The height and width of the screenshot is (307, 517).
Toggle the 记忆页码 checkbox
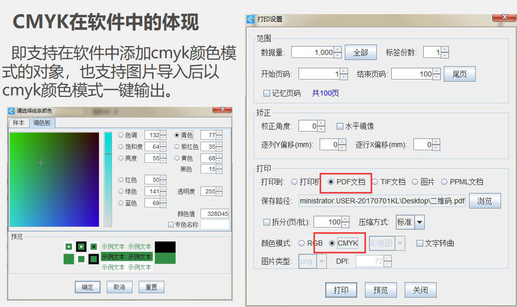266,93
